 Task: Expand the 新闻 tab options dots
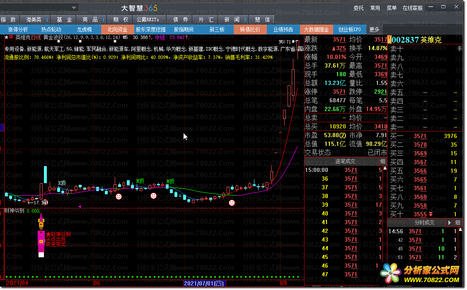coord(245,19)
